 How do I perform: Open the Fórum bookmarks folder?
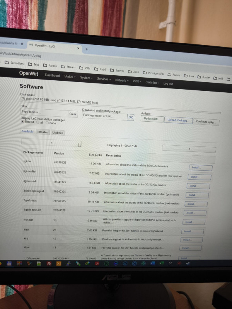coord(174,75)
